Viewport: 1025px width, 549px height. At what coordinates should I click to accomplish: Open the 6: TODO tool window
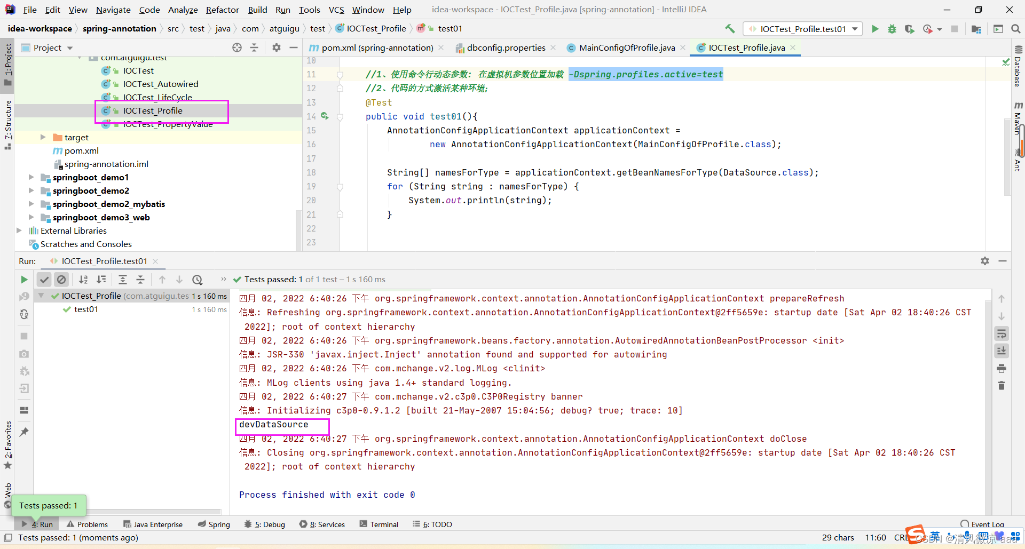(x=432, y=524)
